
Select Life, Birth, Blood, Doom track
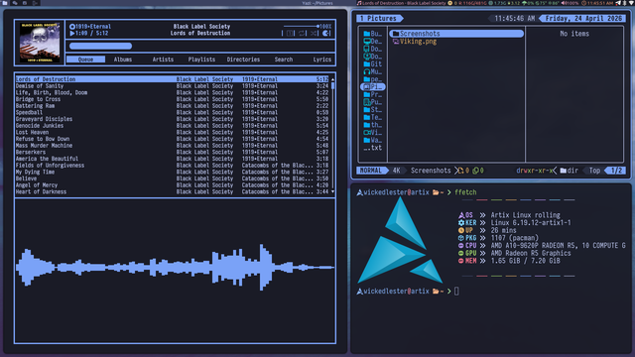[172, 92]
